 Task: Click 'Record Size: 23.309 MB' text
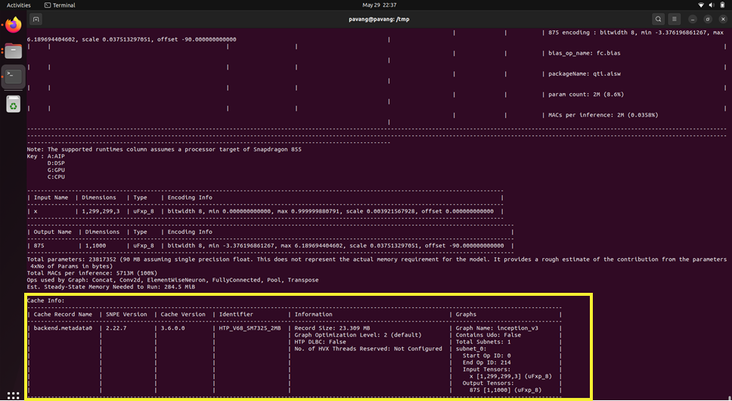coord(332,328)
